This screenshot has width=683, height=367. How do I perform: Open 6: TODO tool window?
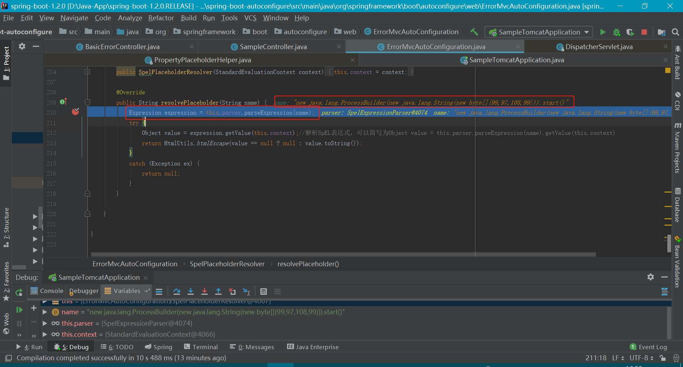117,347
